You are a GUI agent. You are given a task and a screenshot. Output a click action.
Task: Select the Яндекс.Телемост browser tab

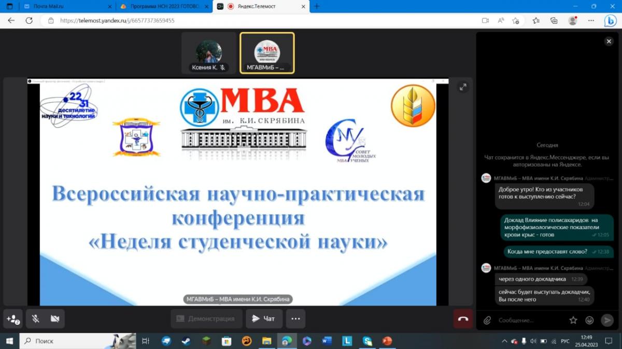(x=261, y=6)
